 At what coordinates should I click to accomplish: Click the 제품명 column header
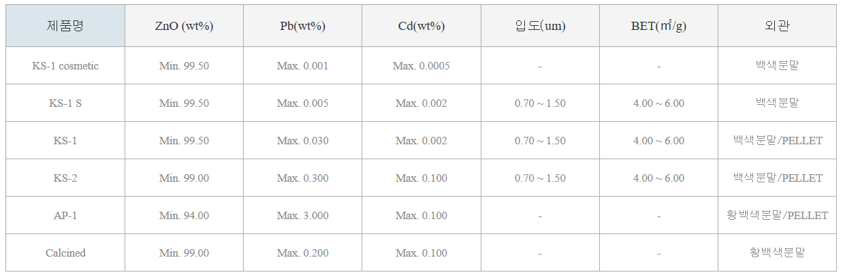[65, 26]
